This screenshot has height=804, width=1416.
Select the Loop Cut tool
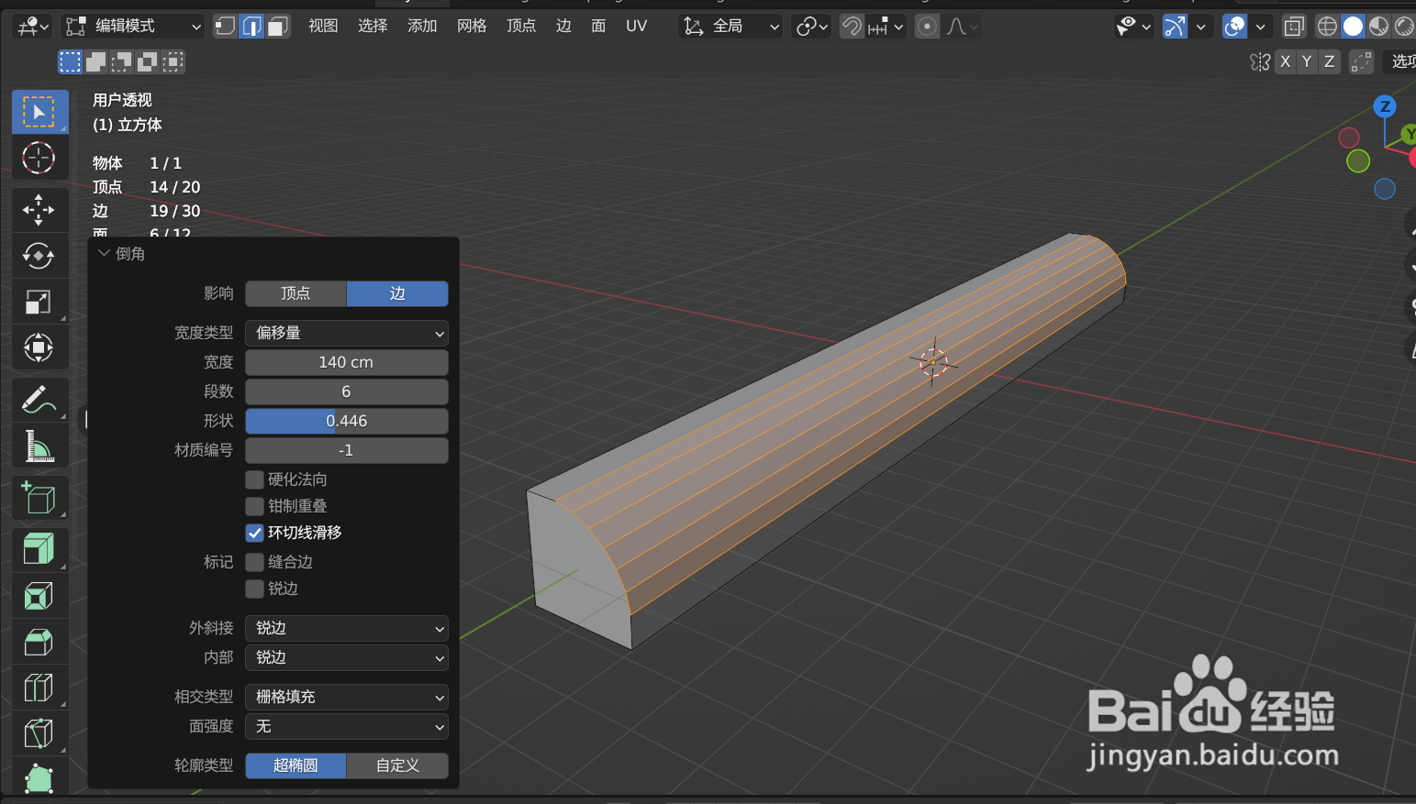39,688
